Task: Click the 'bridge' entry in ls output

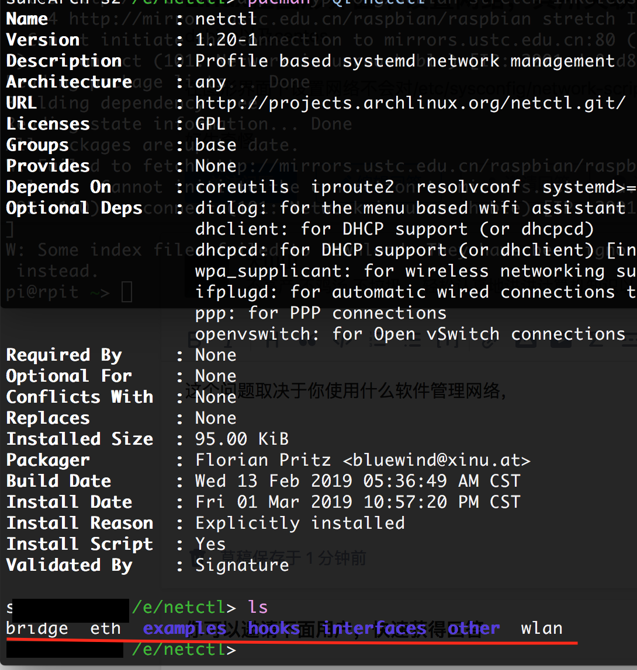Action: click(x=37, y=628)
